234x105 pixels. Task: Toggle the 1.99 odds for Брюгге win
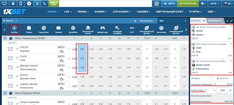[x=82, y=77]
